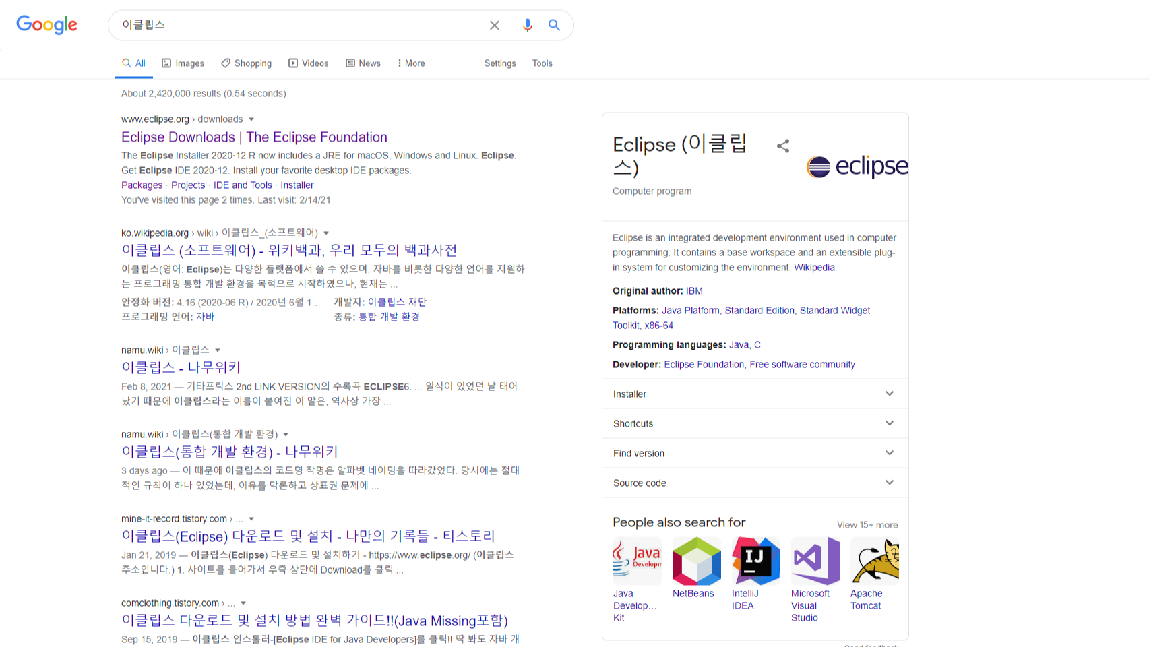Open 통합 개발 환경 type link
Image resolution: width=1149 pixels, height=647 pixels.
click(x=389, y=317)
